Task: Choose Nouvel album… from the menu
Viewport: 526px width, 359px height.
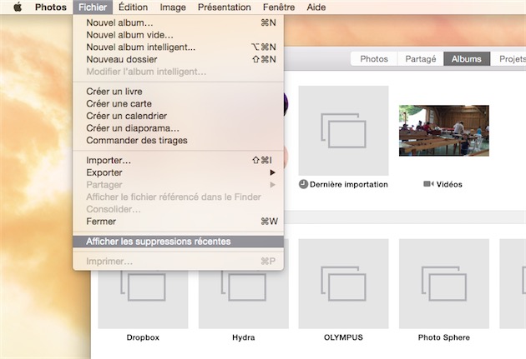Action: pyautogui.click(x=179, y=22)
